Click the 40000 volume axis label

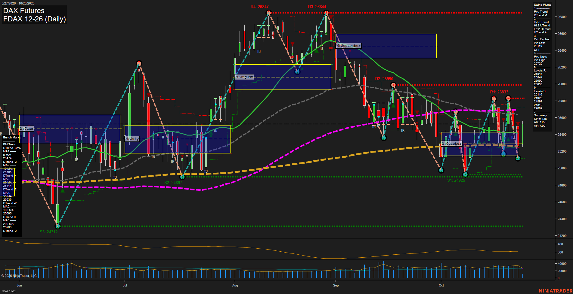pos(562,264)
